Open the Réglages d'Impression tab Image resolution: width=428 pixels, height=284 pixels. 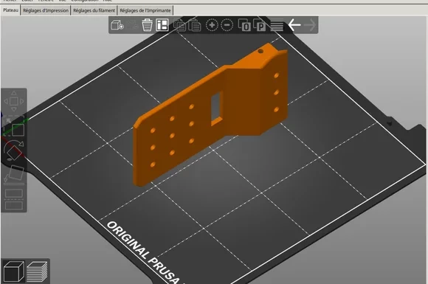coord(46,10)
